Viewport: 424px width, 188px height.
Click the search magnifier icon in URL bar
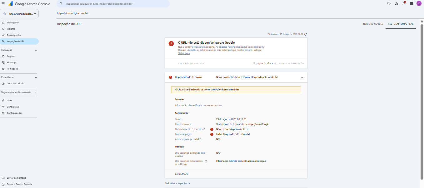(61, 4)
